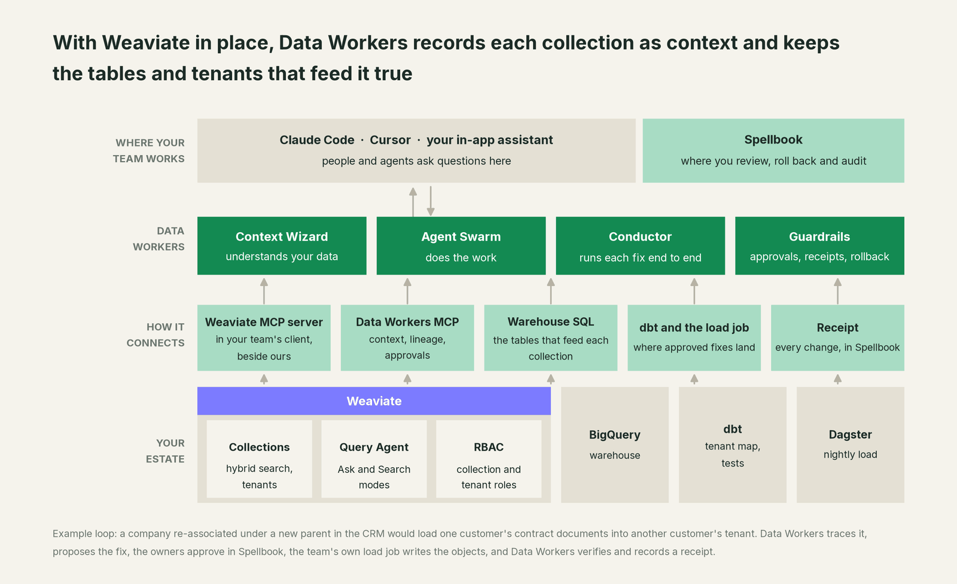Click the Conductor block
The image size is (957, 584).
(640, 246)
